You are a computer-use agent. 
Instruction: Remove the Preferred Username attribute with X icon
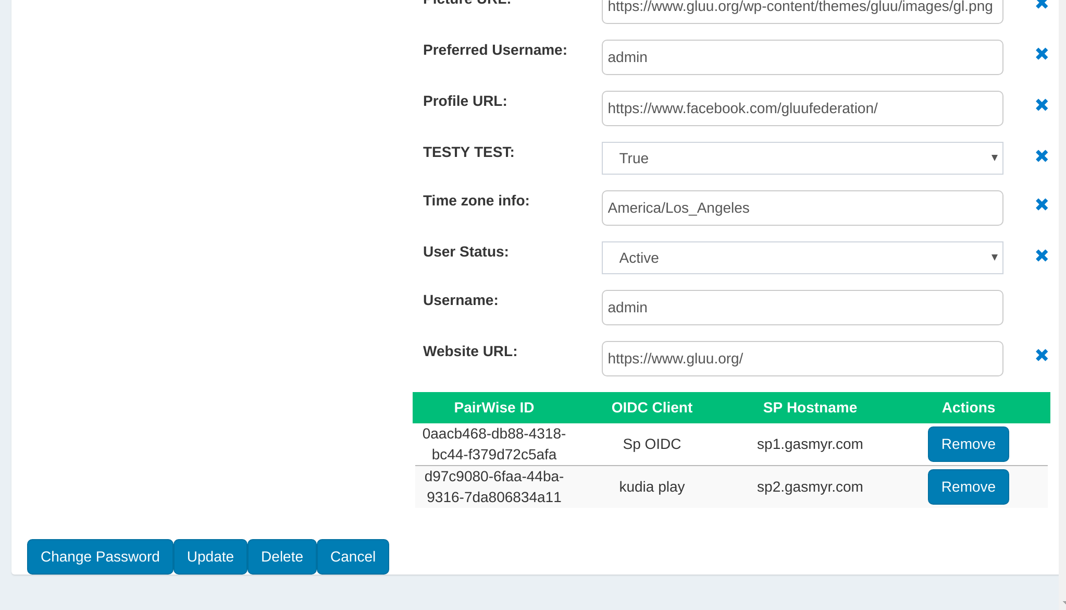pos(1042,54)
